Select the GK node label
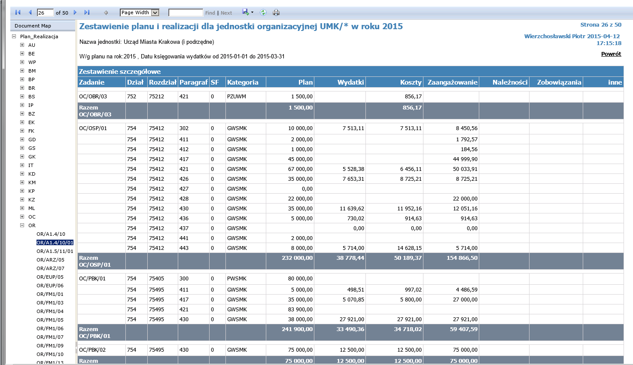Image resolution: width=633 pixels, height=365 pixels. 32,157
